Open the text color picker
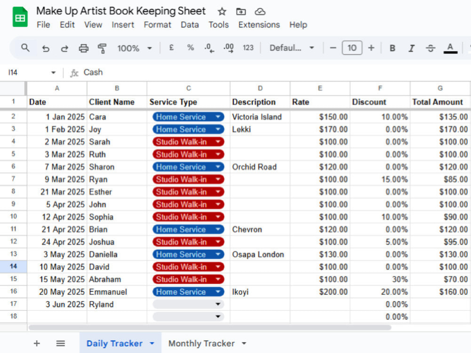The width and height of the screenshot is (471, 353). pyautogui.click(x=450, y=48)
